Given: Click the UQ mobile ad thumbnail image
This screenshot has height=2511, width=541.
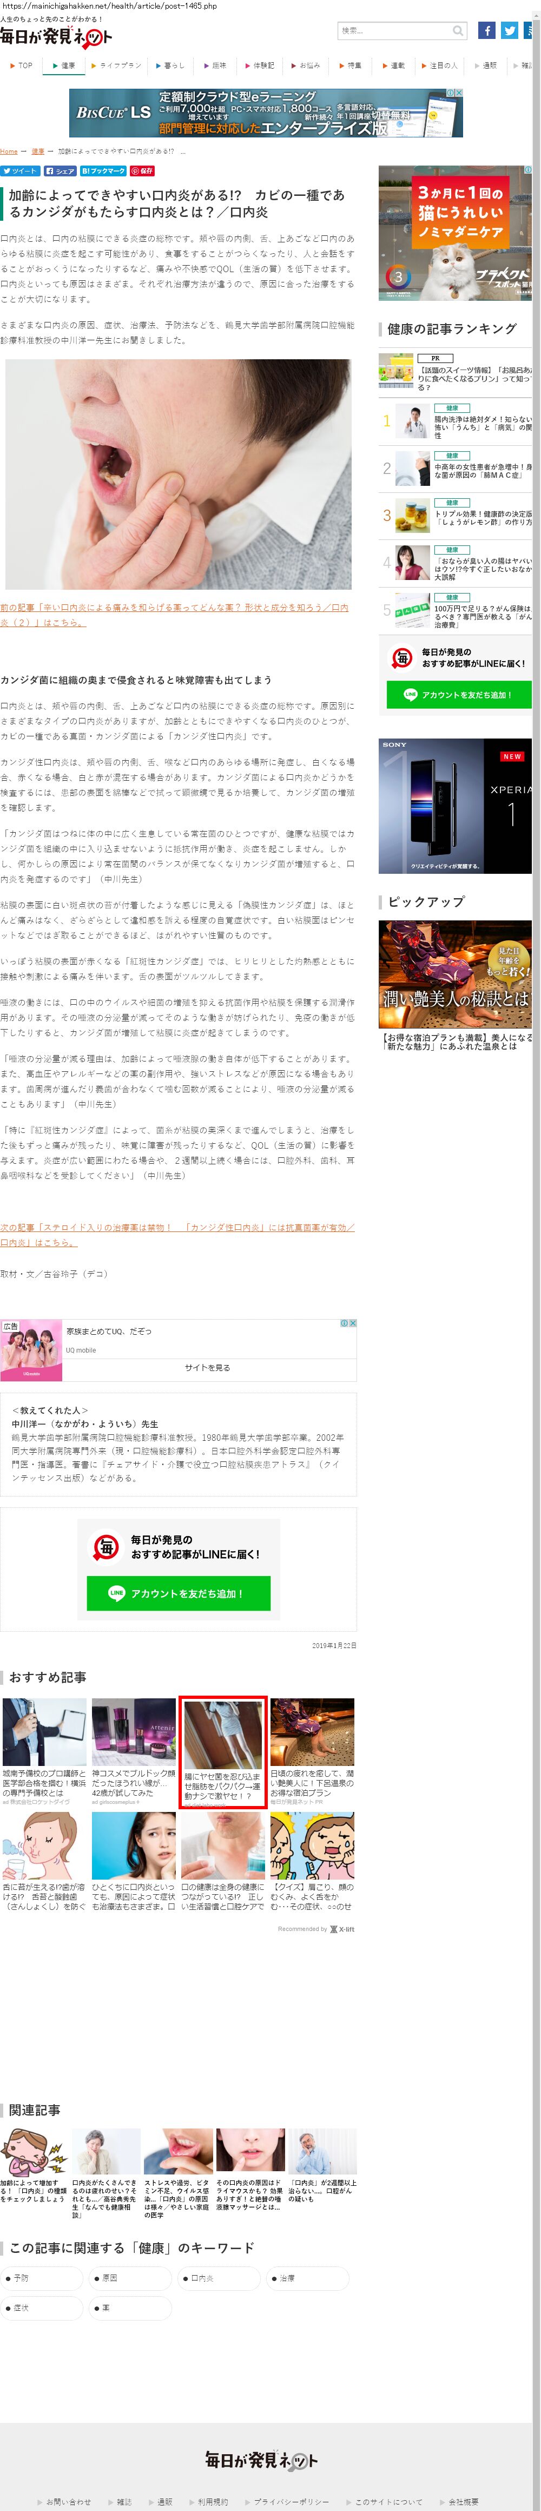Looking at the screenshot, I should [31, 1350].
